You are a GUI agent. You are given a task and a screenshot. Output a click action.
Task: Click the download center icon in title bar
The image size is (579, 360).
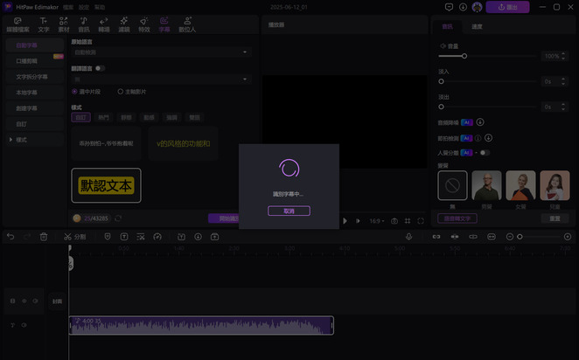[463, 7]
